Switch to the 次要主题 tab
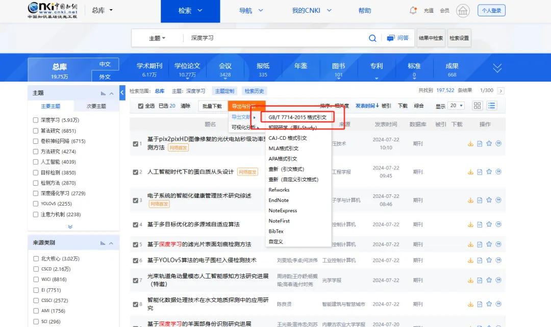The width and height of the screenshot is (551, 327). pyautogui.click(x=96, y=106)
